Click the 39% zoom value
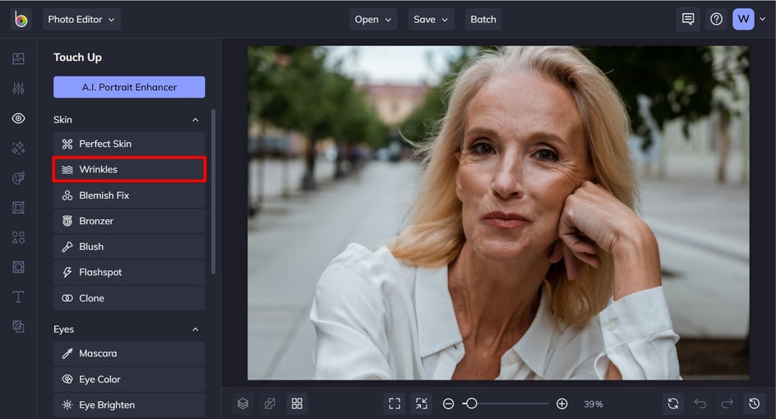This screenshot has height=419, width=776. [x=593, y=404]
